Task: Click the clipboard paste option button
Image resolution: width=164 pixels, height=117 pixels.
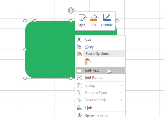Action: (x=88, y=62)
